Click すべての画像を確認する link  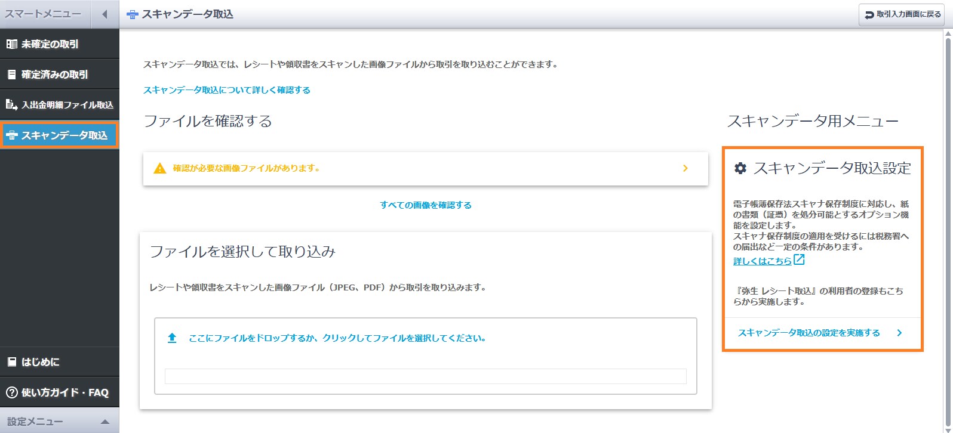[426, 205]
